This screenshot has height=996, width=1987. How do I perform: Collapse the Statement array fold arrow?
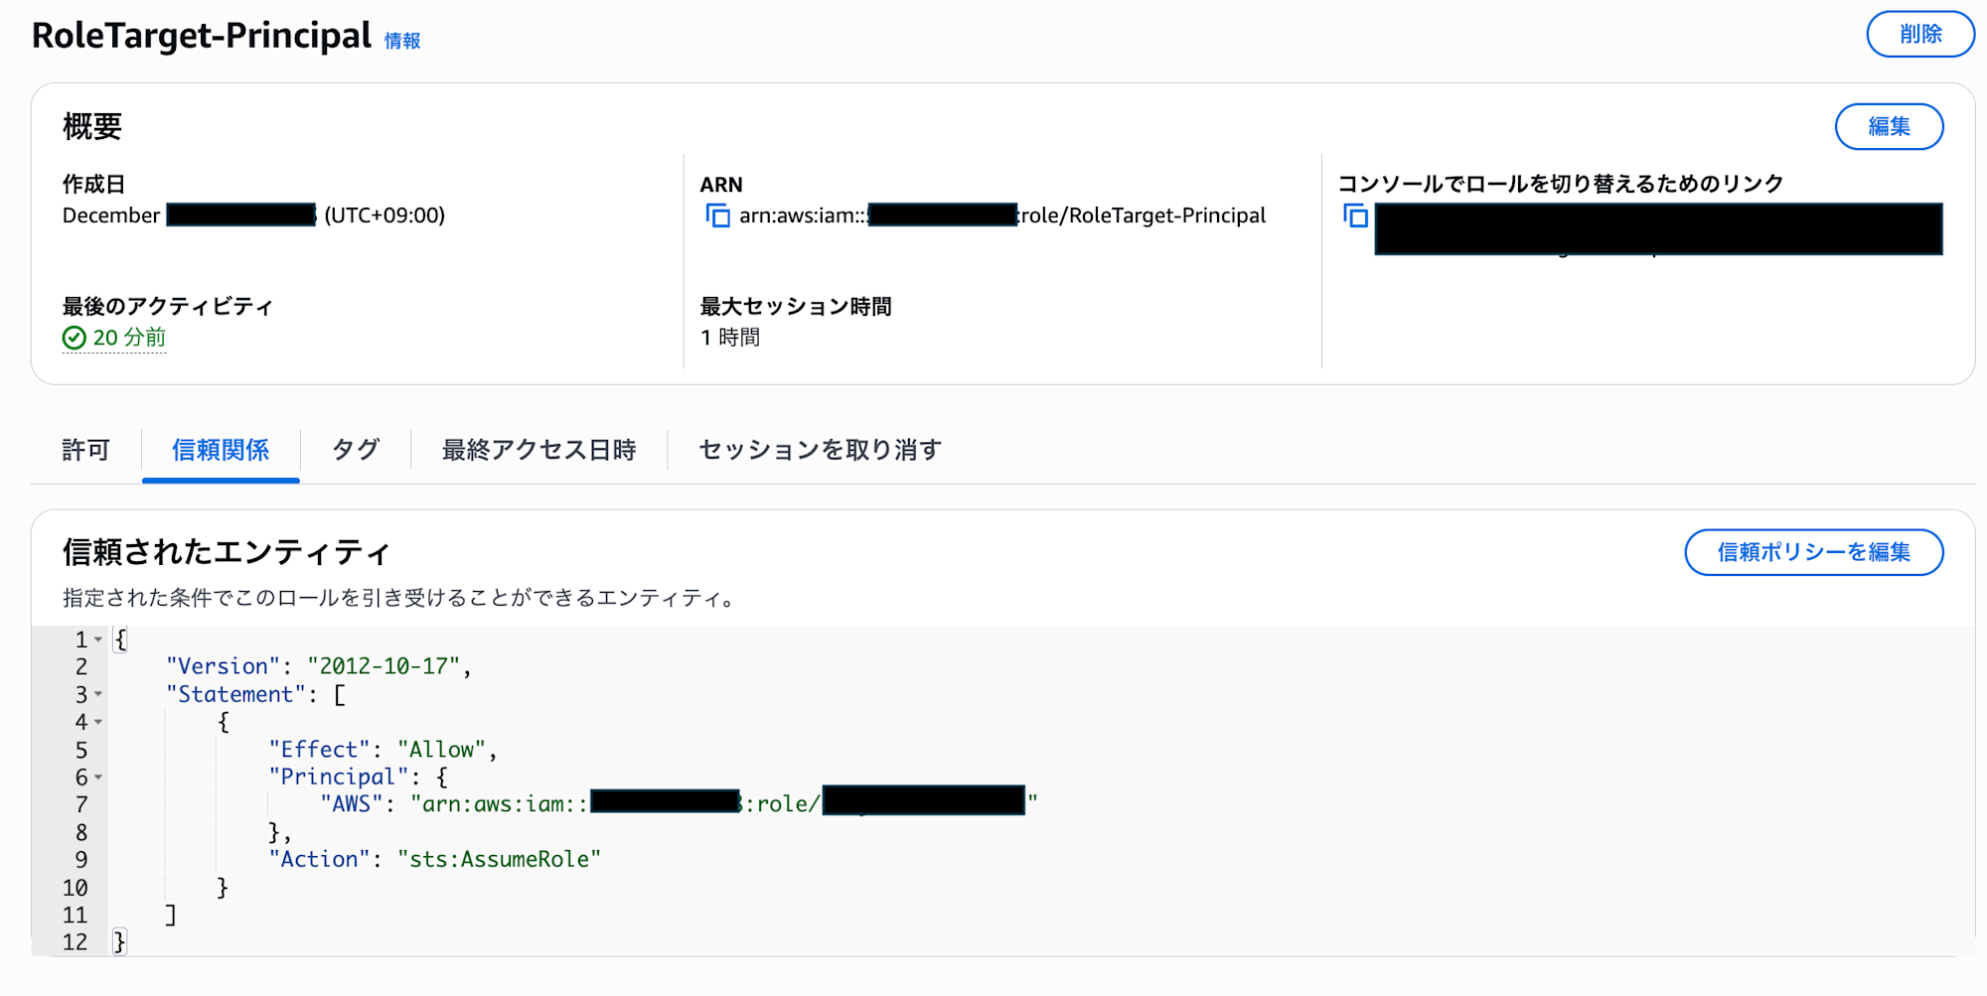tap(98, 694)
